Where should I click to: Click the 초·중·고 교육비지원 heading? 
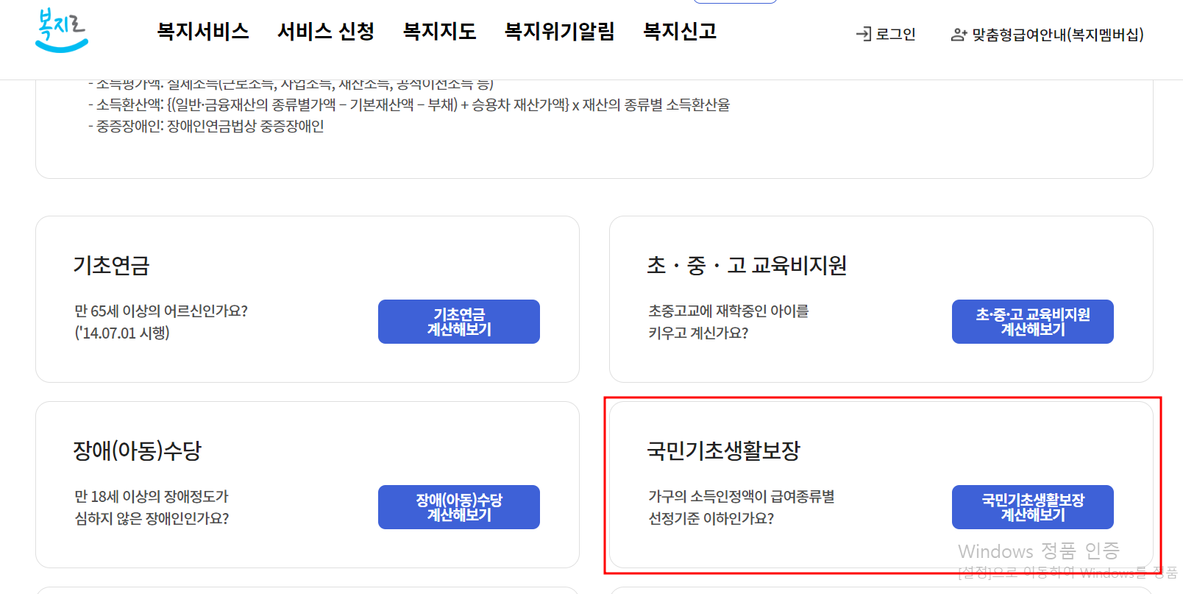tap(746, 266)
